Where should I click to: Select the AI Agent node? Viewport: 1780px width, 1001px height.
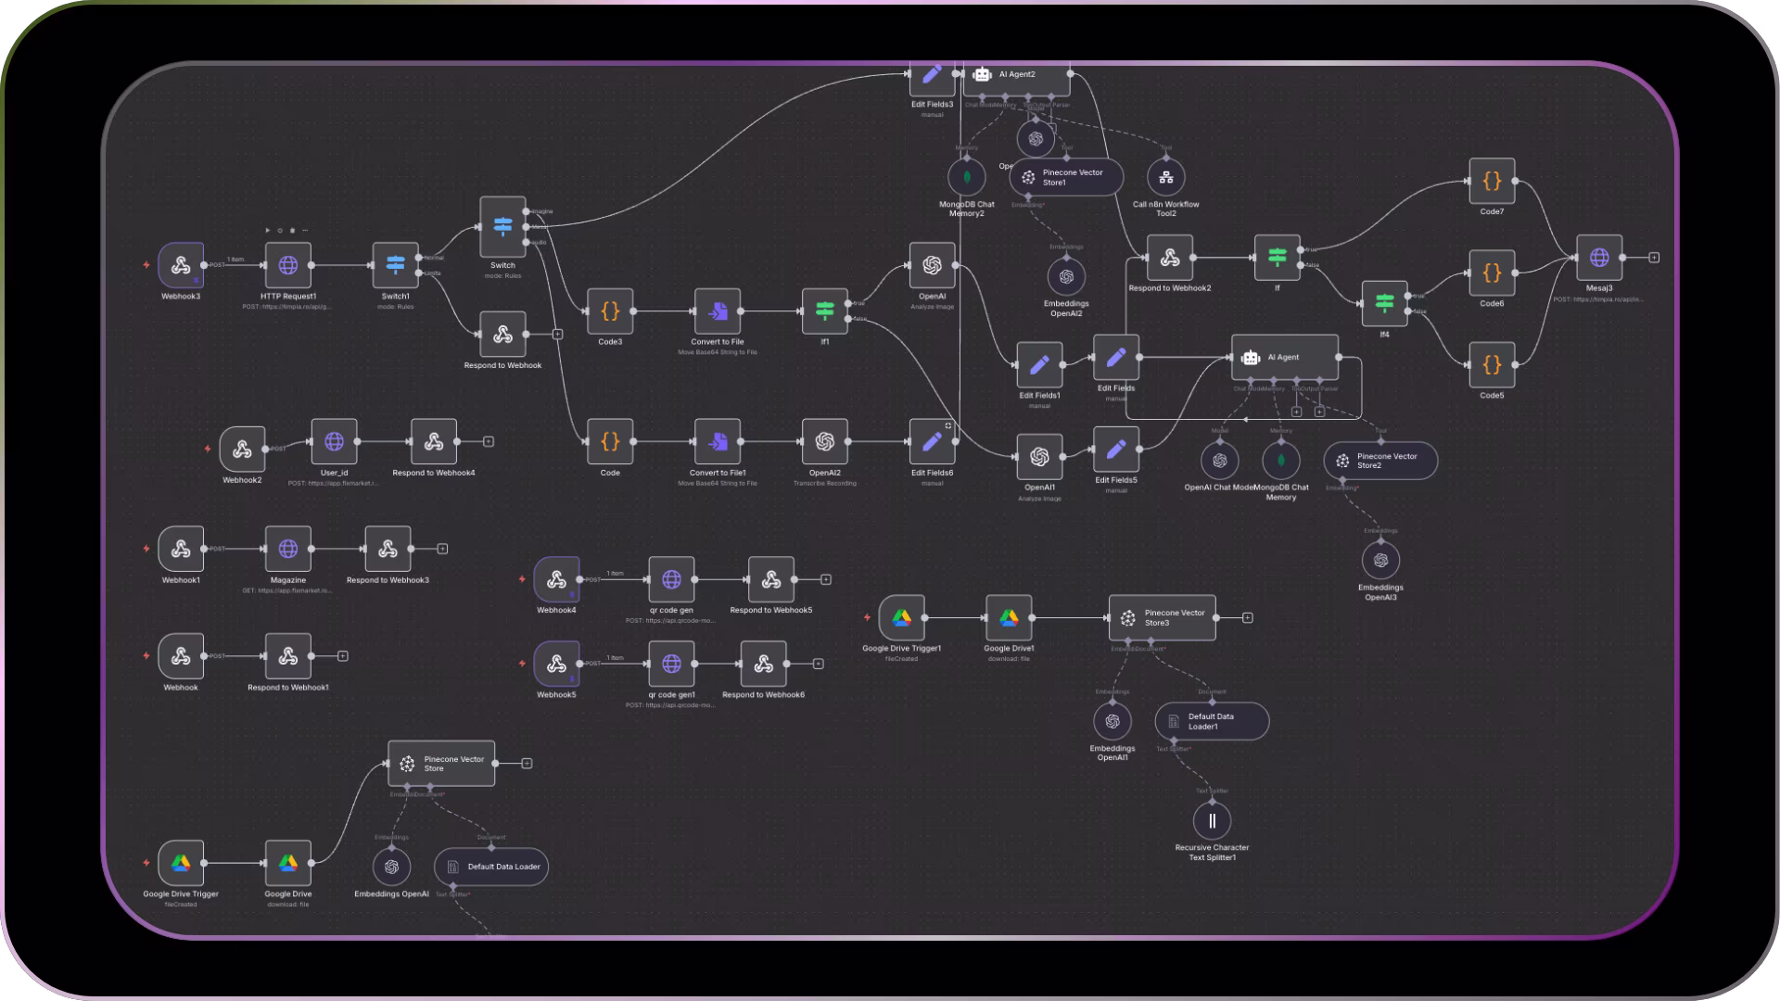[1284, 358]
